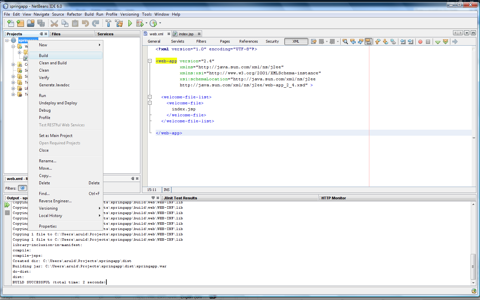
Task: Collapse the springapp project tree node
Action: (x=7, y=40)
